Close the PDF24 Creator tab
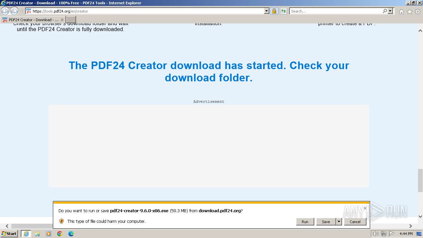This screenshot has height=238, width=423. (x=62, y=20)
